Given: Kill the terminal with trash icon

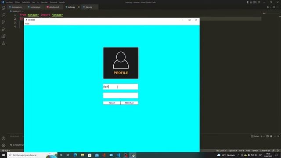Looking at the screenshot, I should [271, 136].
